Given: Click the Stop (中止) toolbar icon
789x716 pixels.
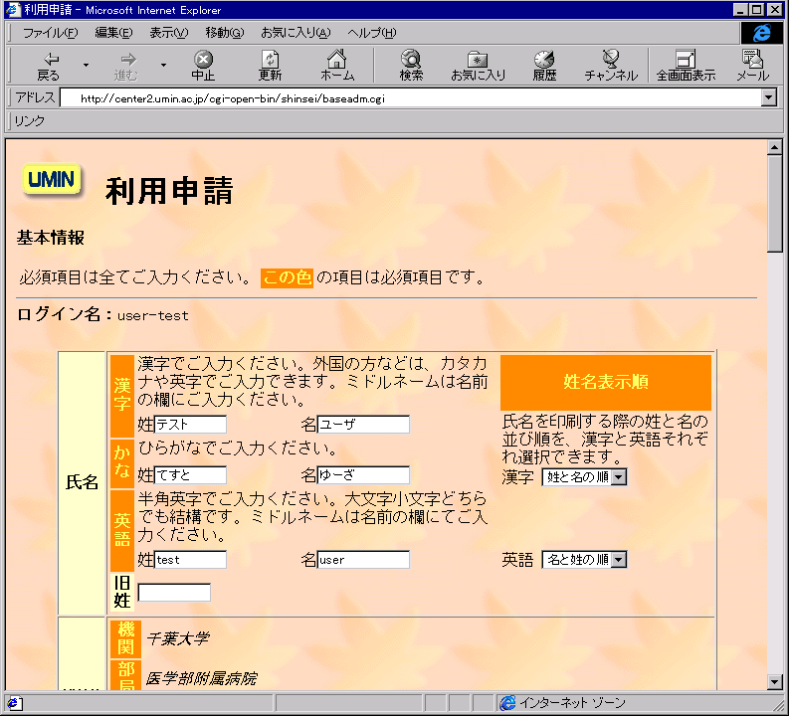Looking at the screenshot, I should 203,66.
